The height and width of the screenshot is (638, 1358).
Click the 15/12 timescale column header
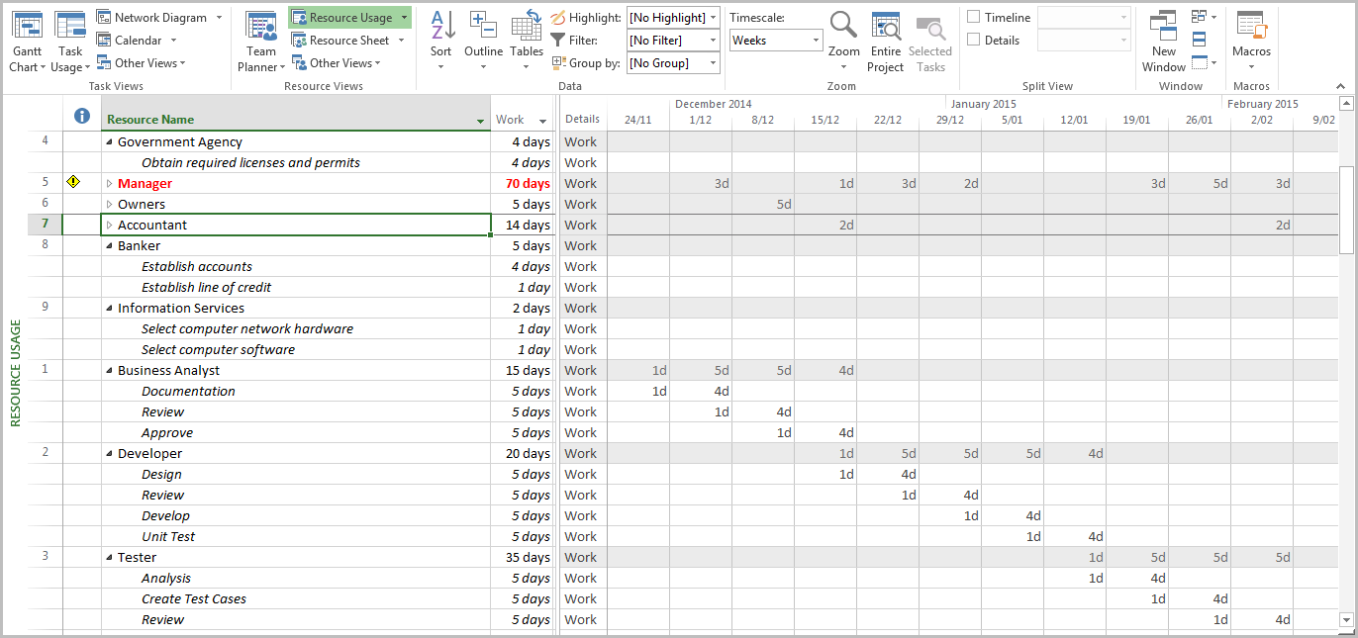[824, 120]
